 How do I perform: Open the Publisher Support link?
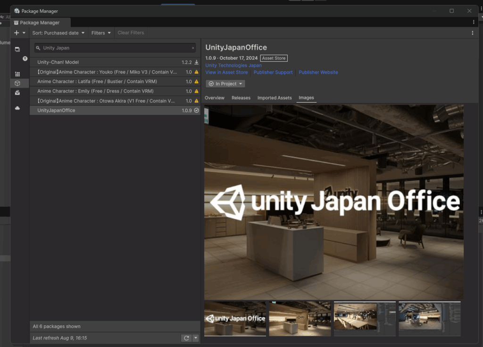(273, 72)
